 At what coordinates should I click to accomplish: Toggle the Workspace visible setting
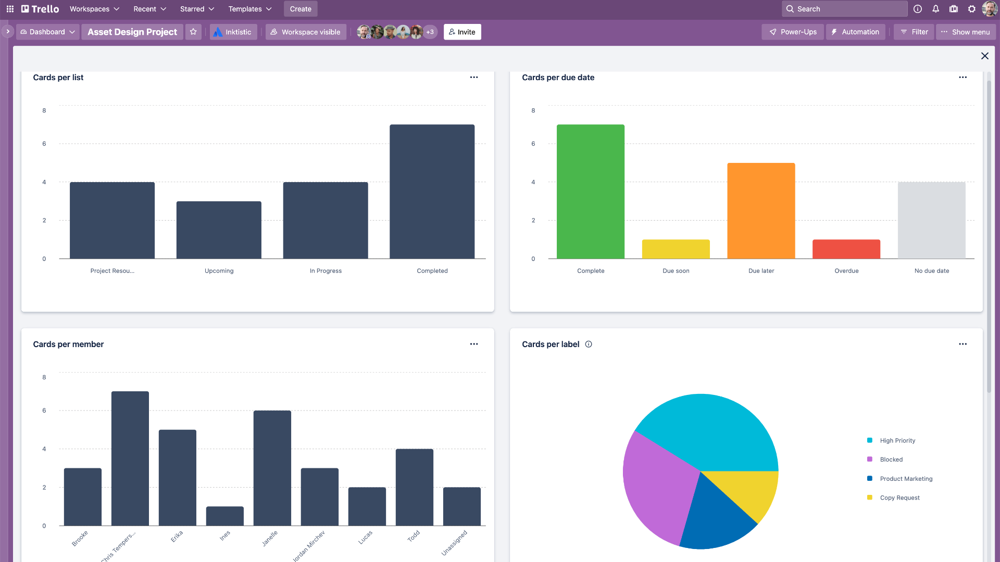pyautogui.click(x=306, y=32)
